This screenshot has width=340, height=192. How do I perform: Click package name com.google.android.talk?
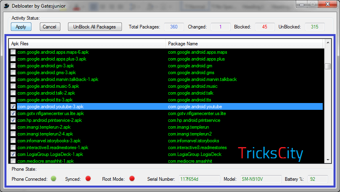191,93
